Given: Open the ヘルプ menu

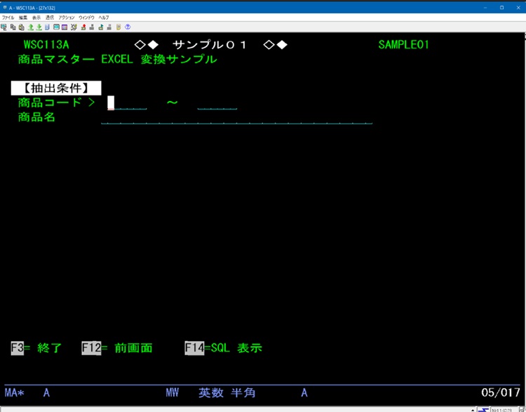Looking at the screenshot, I should 104,17.
